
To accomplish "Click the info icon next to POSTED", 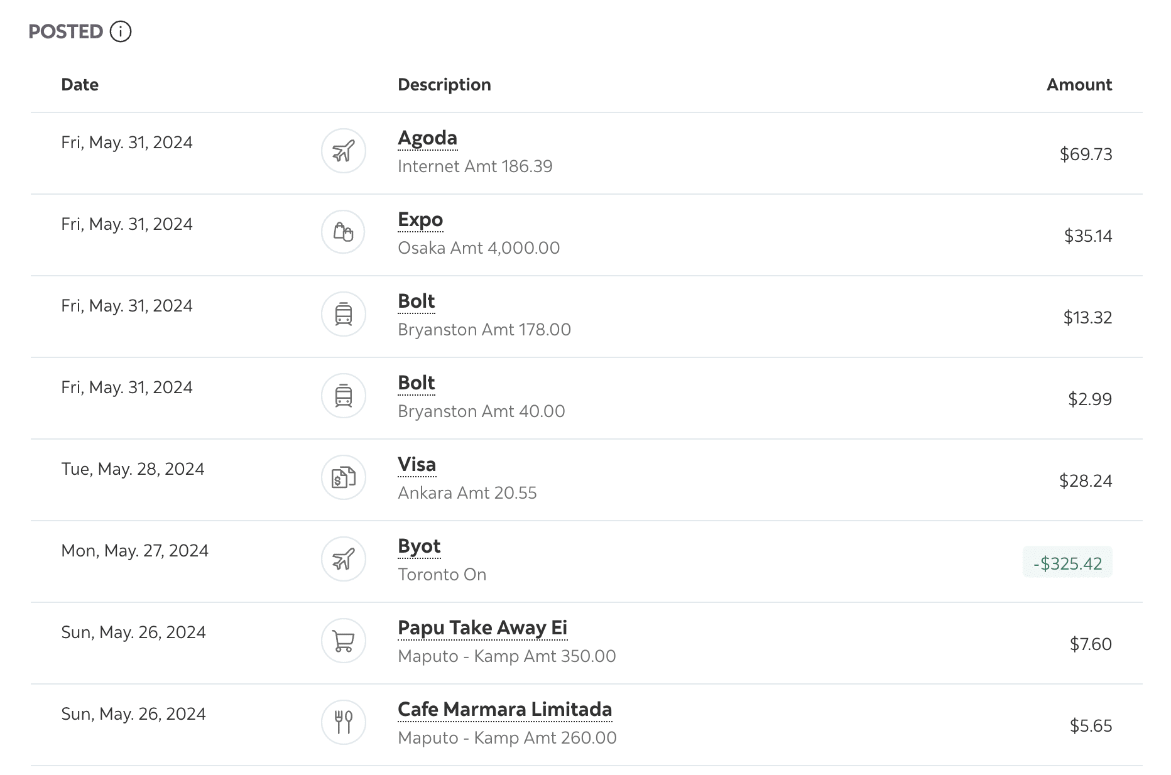I will (121, 31).
